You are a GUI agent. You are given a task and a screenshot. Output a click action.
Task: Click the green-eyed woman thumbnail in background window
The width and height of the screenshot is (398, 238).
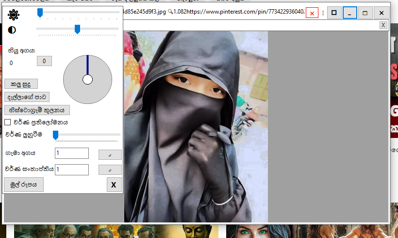[259, 231]
